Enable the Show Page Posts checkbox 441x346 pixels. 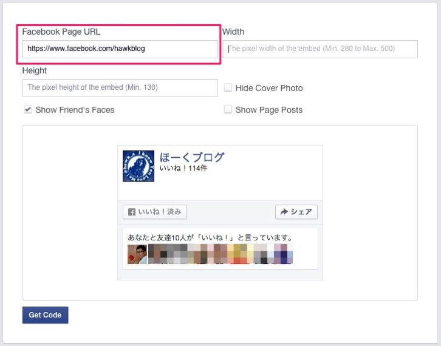[228, 109]
